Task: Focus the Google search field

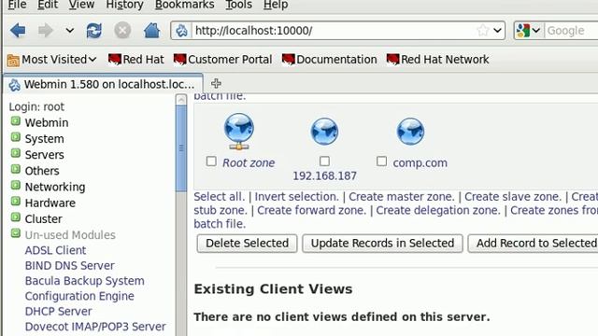Action: point(572,31)
